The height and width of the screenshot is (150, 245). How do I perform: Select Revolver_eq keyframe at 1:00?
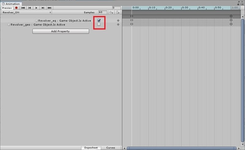point(231,20)
